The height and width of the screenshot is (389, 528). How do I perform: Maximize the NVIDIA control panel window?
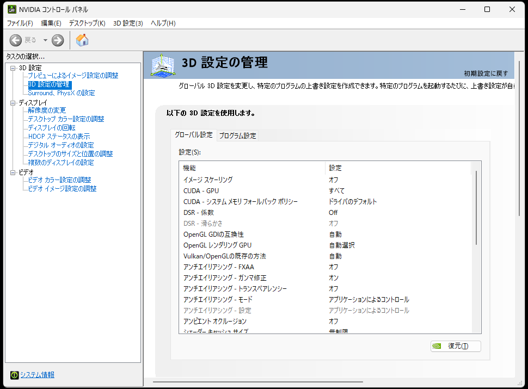tap(487, 9)
